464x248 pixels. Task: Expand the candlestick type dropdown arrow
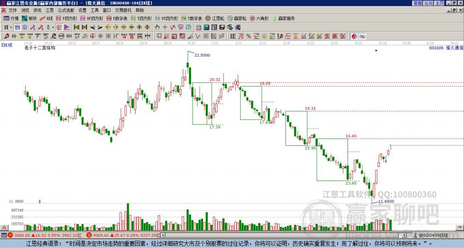tap(53, 27)
